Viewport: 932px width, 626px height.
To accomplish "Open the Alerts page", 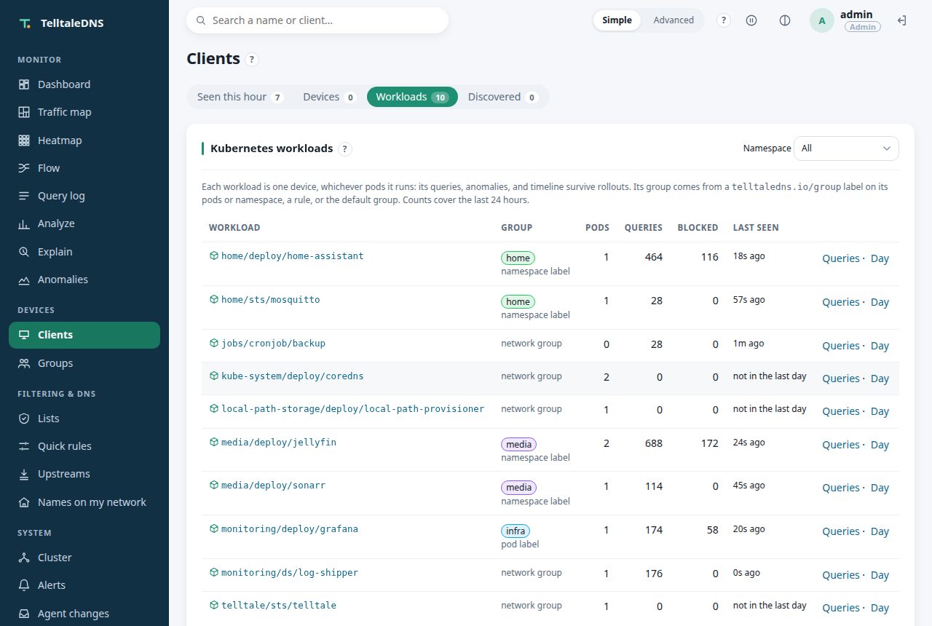I will 84,585.
